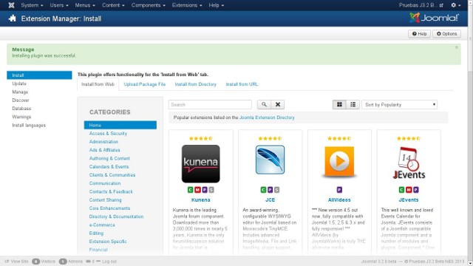
Task: Select Warnings in the left sidebar
Action: point(21,117)
